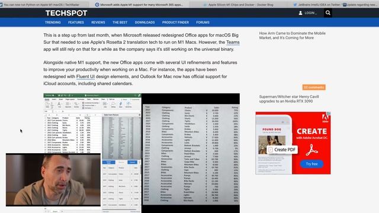
Task: Switch to Microsoft adds Apple M1 support tab
Action: pyautogui.click(x=139, y=5)
